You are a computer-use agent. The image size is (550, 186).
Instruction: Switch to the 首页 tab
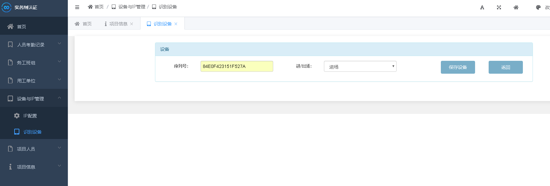[x=83, y=24]
